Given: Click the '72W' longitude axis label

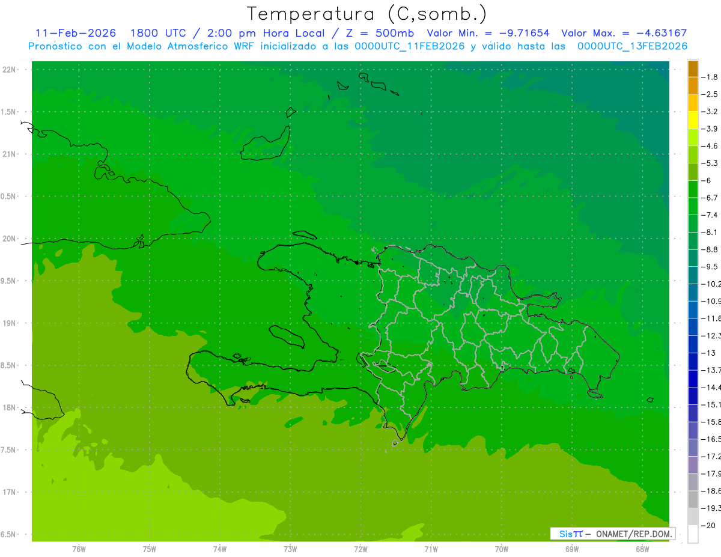Looking at the screenshot, I should [360, 549].
